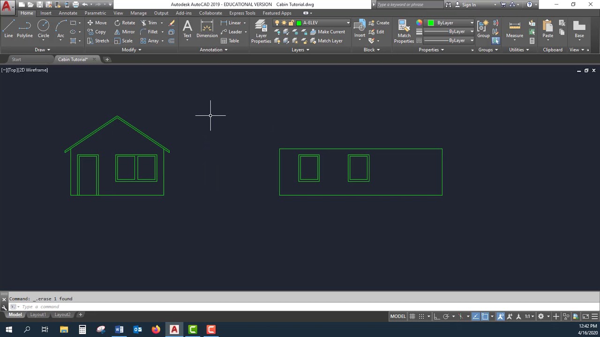Screen dimensions: 600x337
Task: Start the Dimension tool
Action: (207, 29)
